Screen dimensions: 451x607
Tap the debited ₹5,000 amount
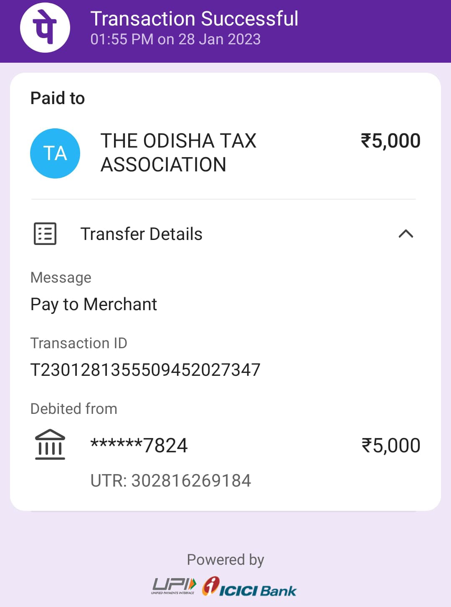tap(391, 446)
